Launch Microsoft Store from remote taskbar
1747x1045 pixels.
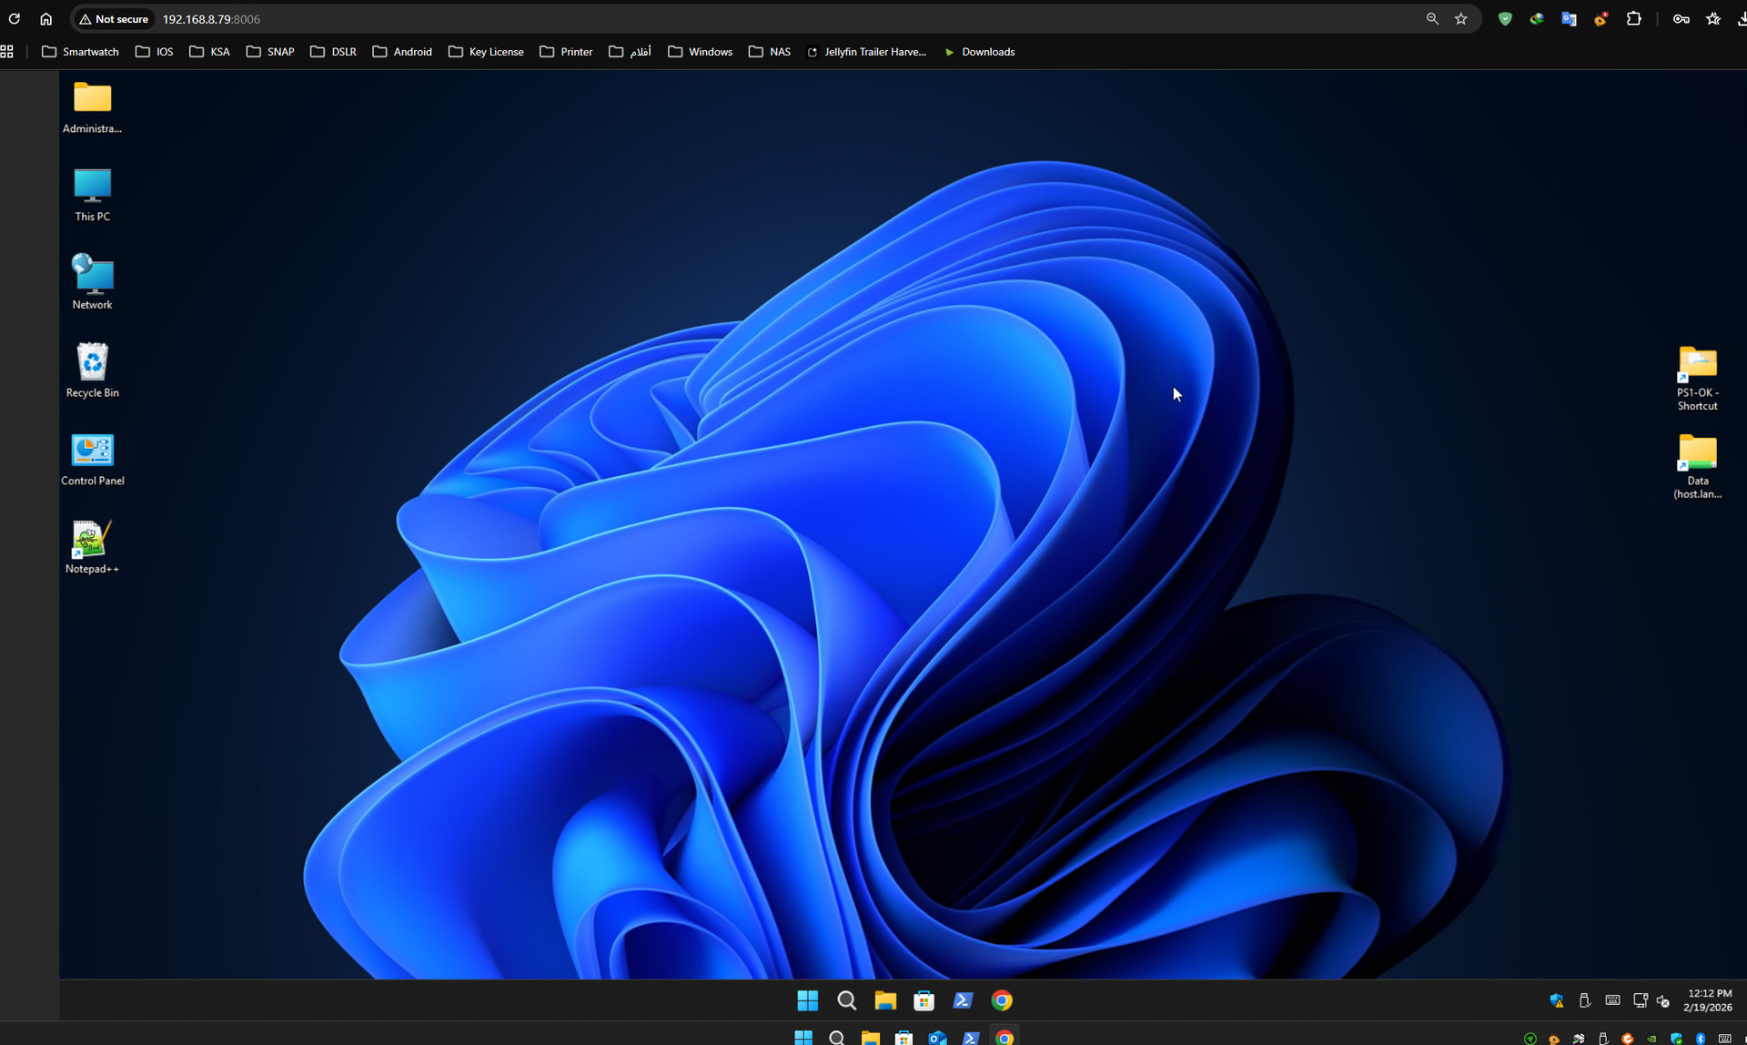point(924,1000)
